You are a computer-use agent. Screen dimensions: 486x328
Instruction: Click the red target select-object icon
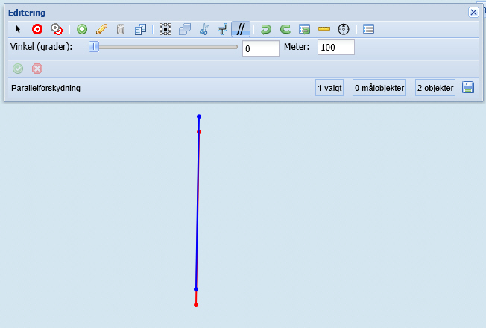click(37, 30)
